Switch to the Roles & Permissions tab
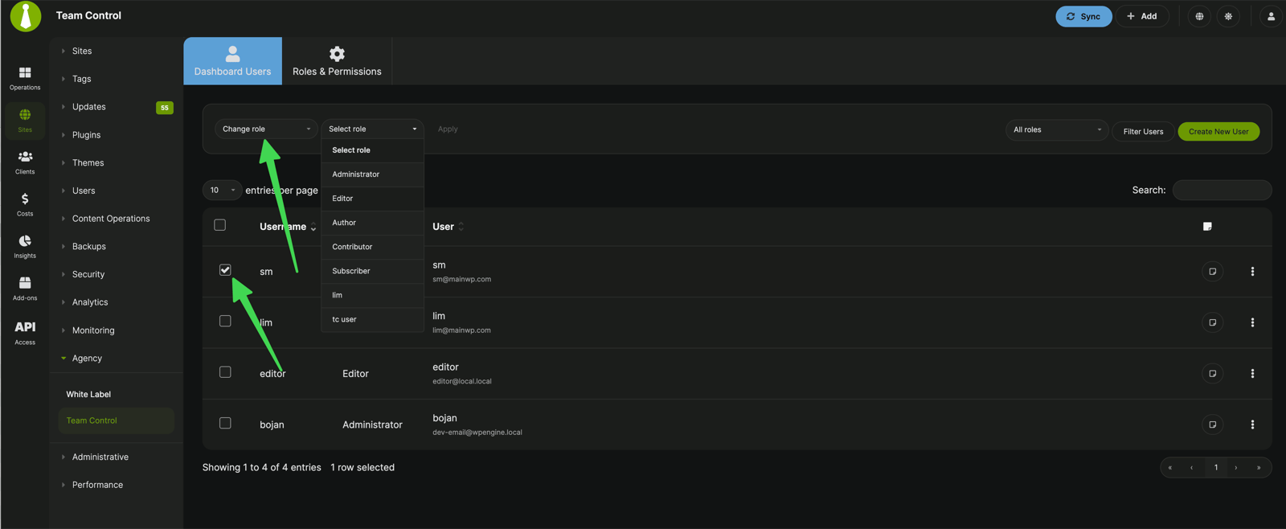Screen dimensions: 1286x529 coord(337,61)
